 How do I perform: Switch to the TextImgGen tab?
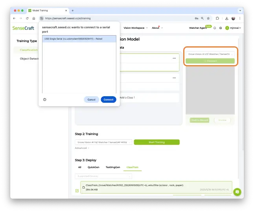click(113, 167)
